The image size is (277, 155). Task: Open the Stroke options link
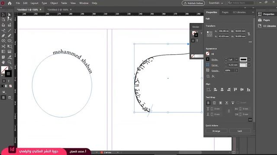coord(215,60)
